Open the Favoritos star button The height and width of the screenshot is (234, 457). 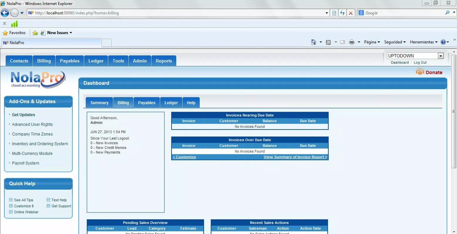click(x=14, y=33)
